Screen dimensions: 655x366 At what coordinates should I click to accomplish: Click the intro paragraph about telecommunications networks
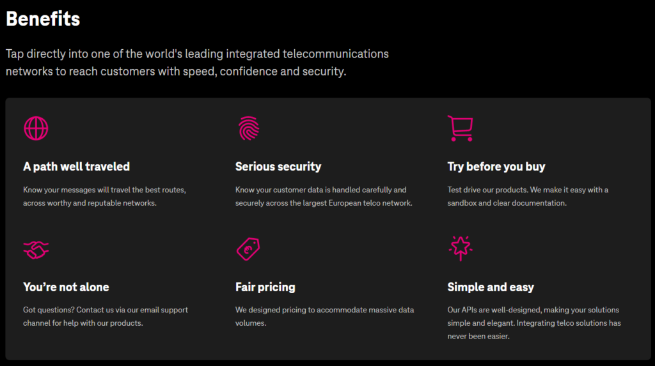point(197,63)
